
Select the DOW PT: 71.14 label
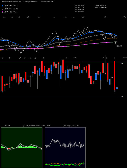pyautogui.click(x=10, y=12)
